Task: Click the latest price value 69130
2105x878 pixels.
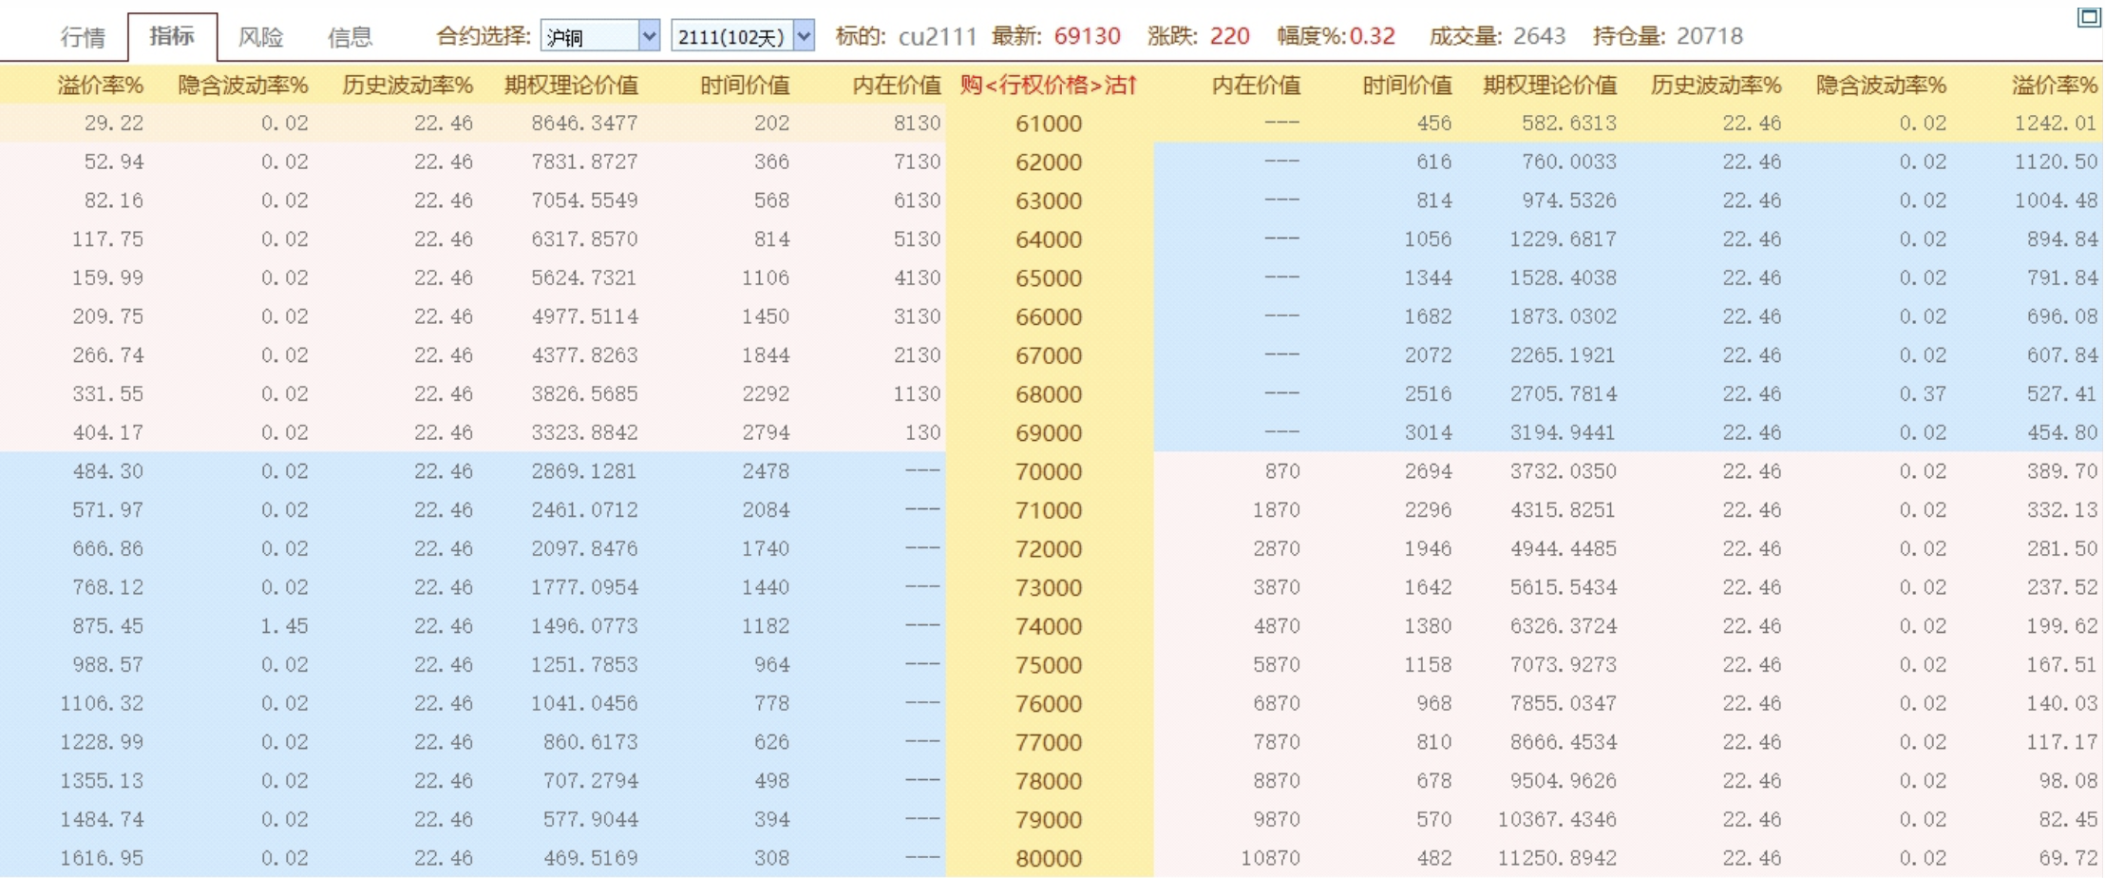Action: point(1086,36)
